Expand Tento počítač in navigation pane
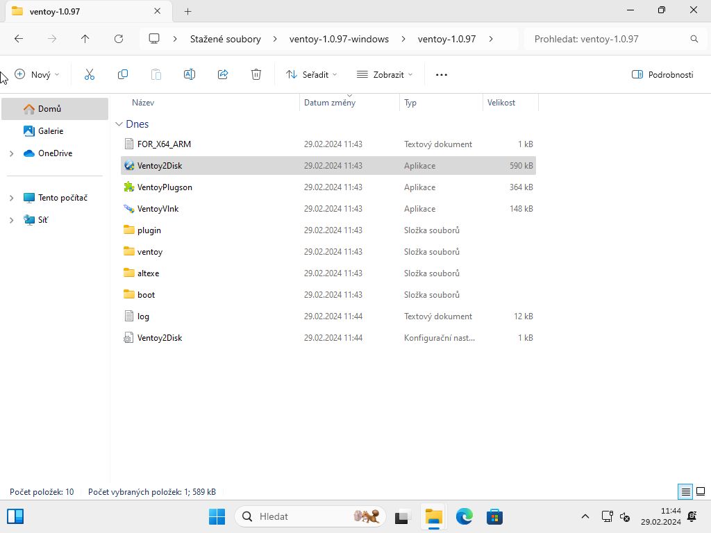This screenshot has height=533, width=711. coord(11,198)
